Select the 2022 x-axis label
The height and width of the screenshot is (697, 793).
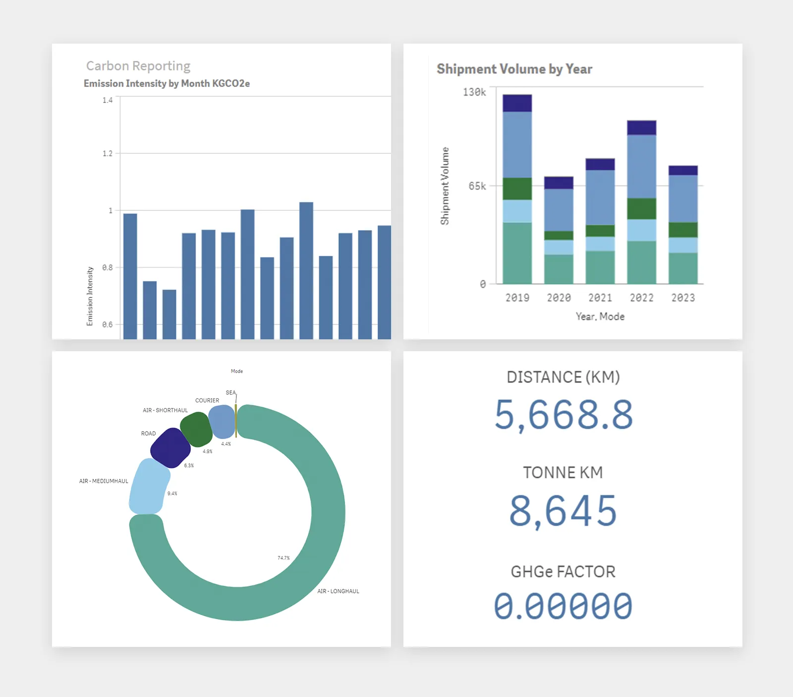pyautogui.click(x=642, y=298)
